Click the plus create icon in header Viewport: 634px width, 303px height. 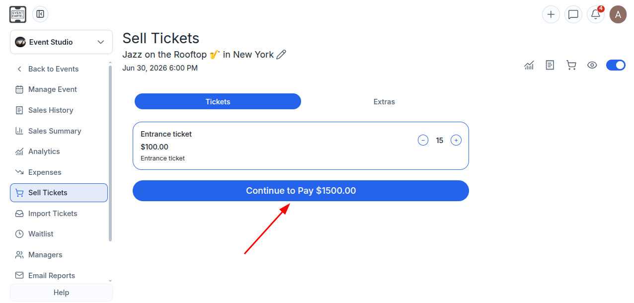click(x=551, y=14)
